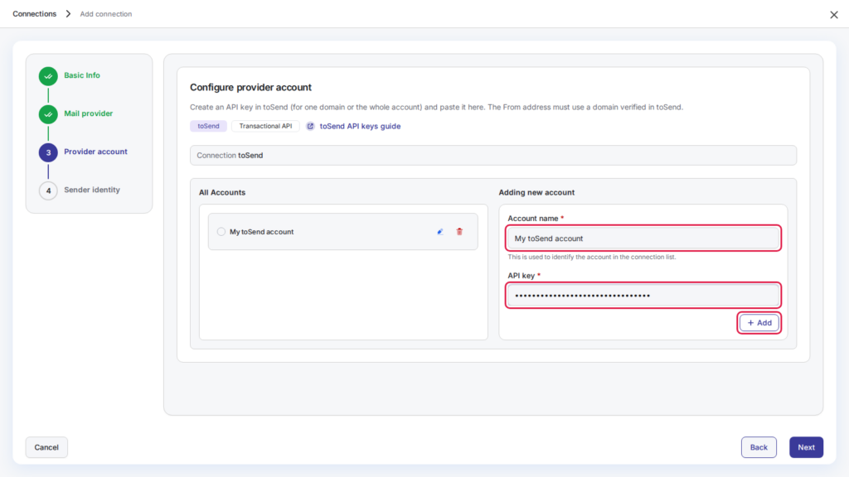Click the toSend tag chip
Image resolution: width=849 pixels, height=477 pixels.
208,126
